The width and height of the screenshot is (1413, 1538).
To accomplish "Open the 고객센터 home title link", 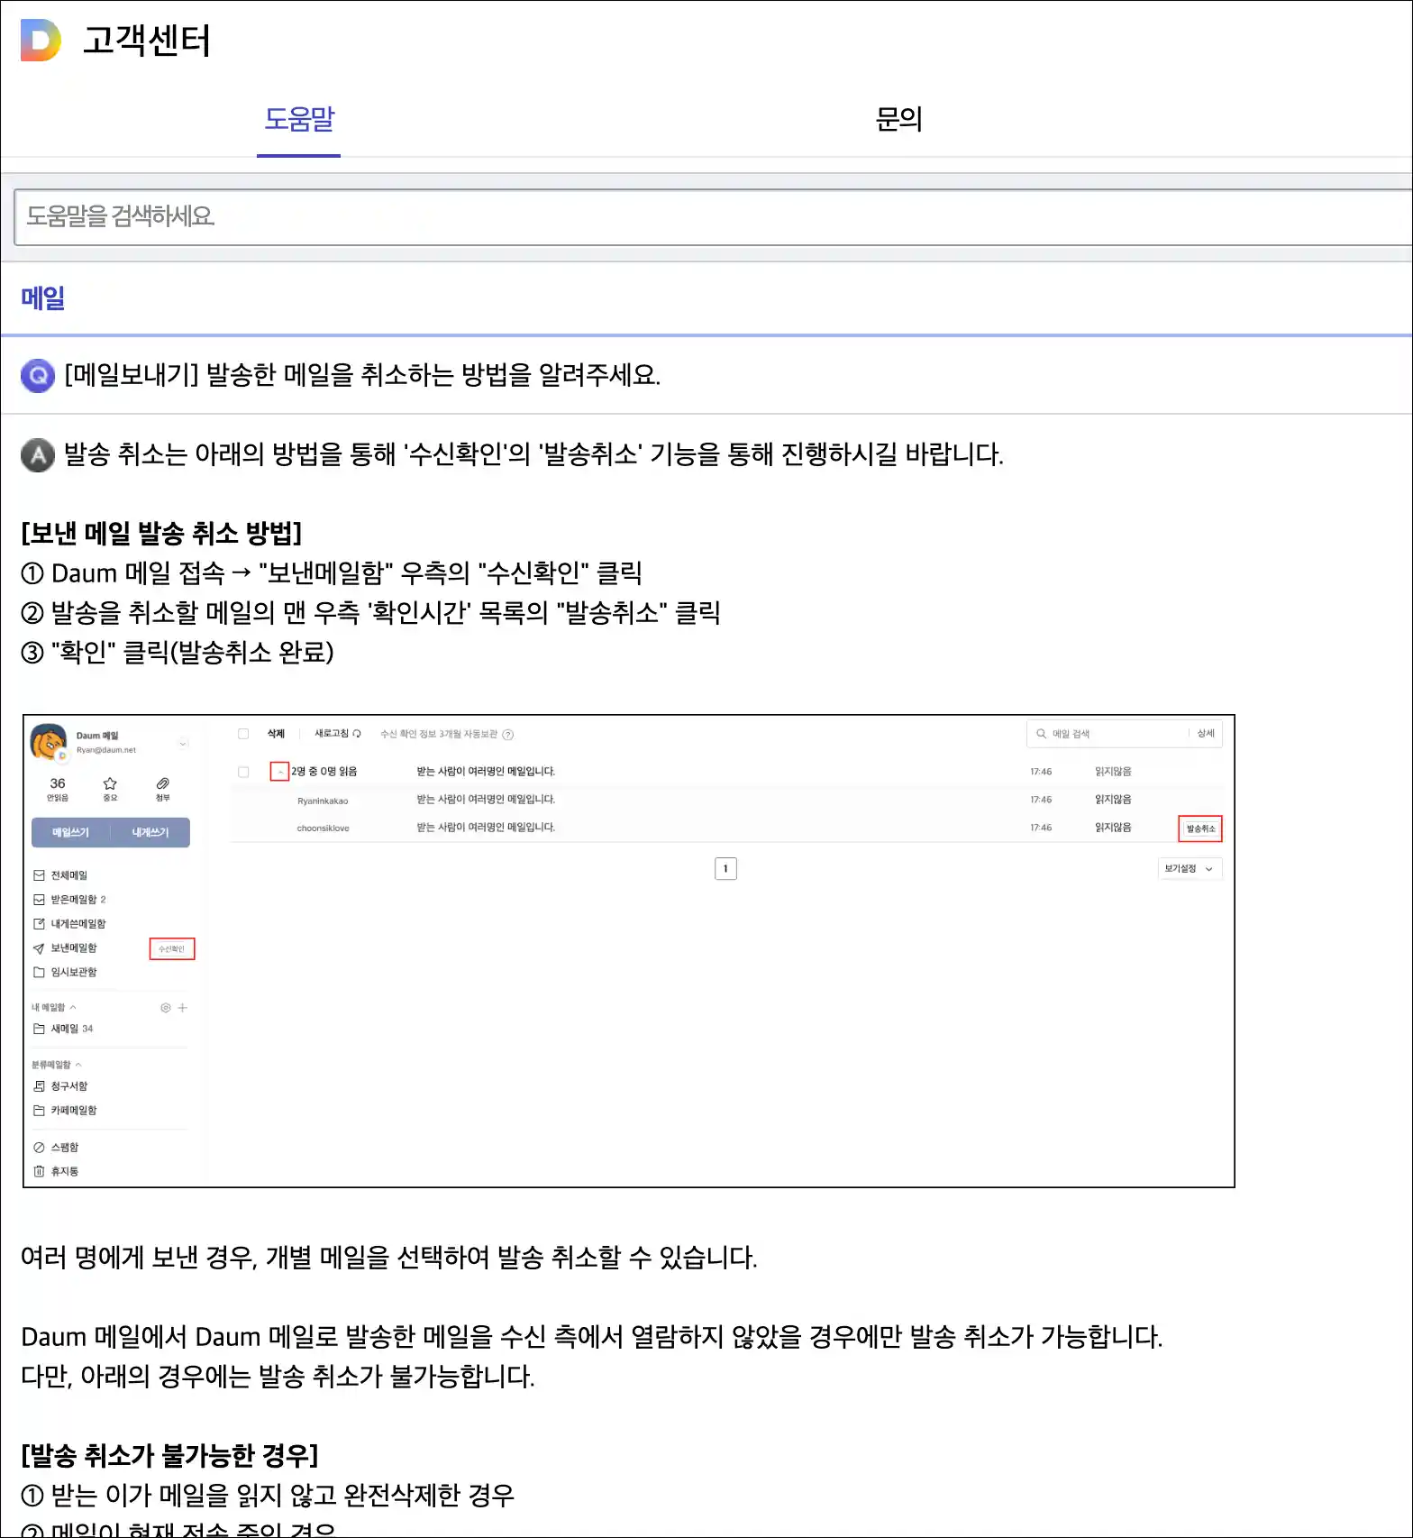I will [146, 41].
